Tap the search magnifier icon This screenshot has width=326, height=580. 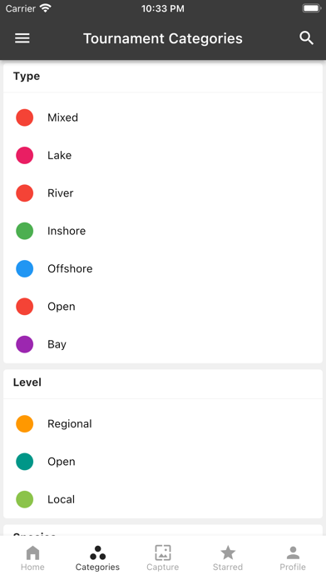pos(306,38)
